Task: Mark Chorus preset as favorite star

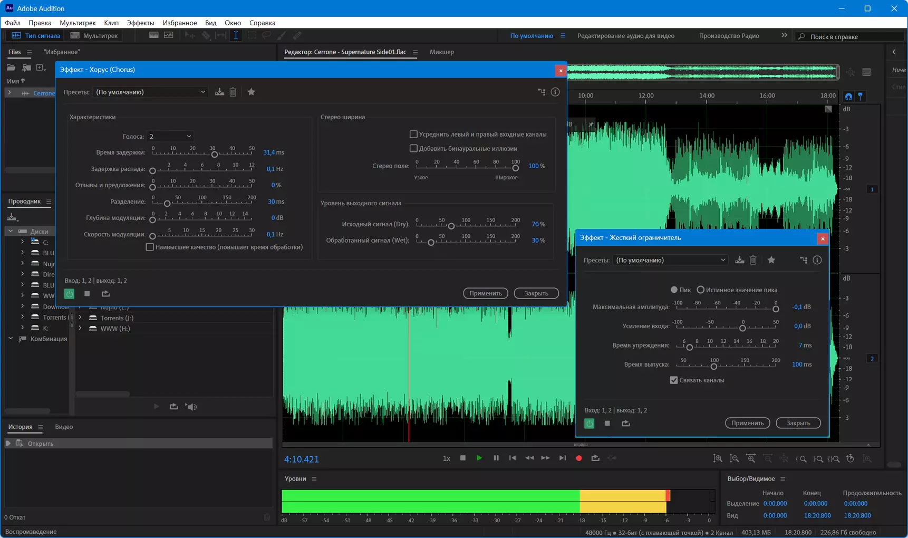Action: click(251, 92)
